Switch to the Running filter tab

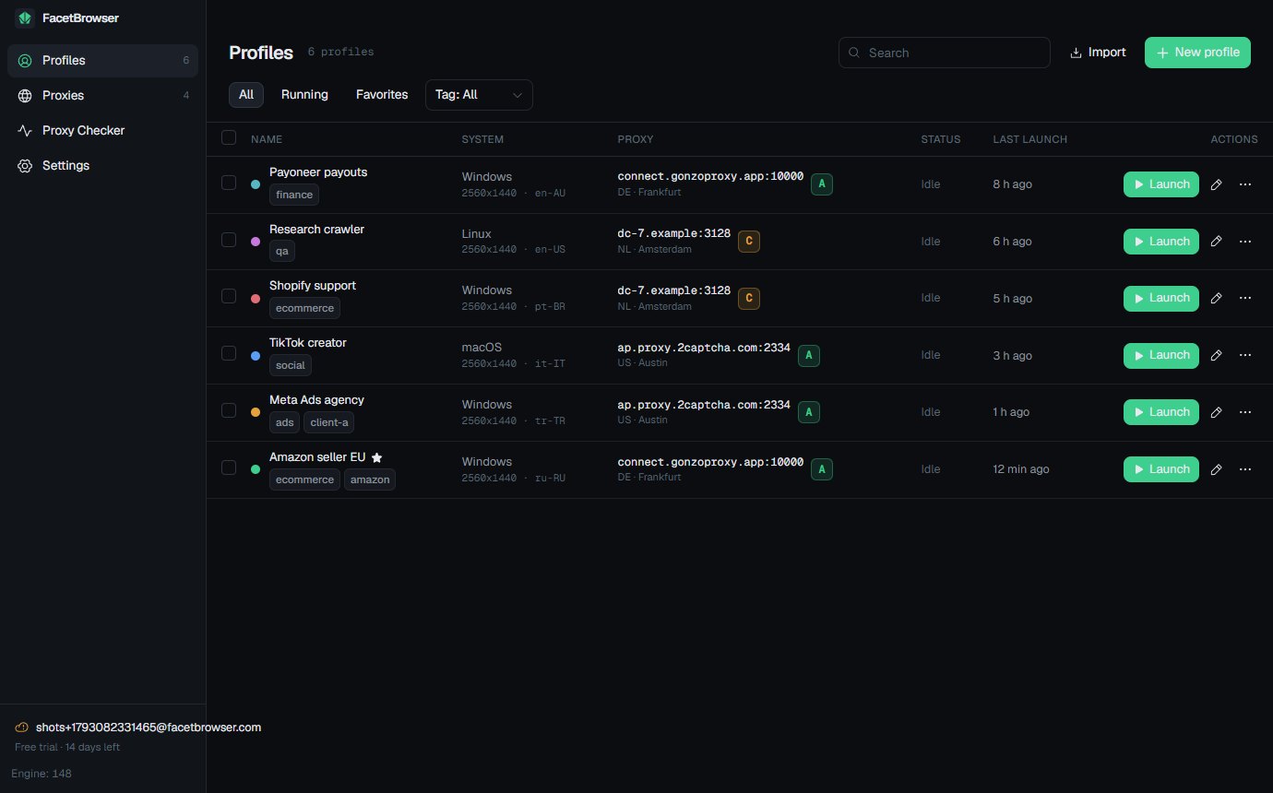point(304,95)
